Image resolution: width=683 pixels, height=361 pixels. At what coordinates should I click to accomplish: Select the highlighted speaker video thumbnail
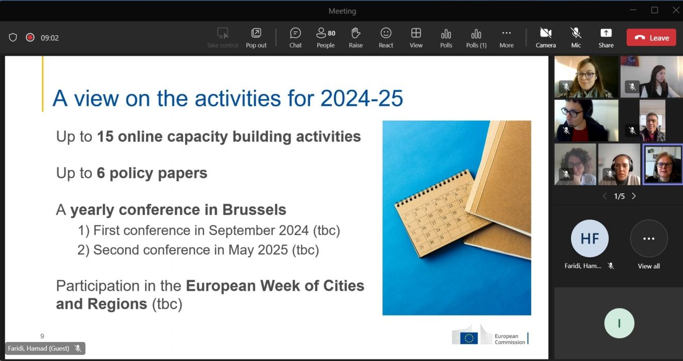(x=662, y=164)
